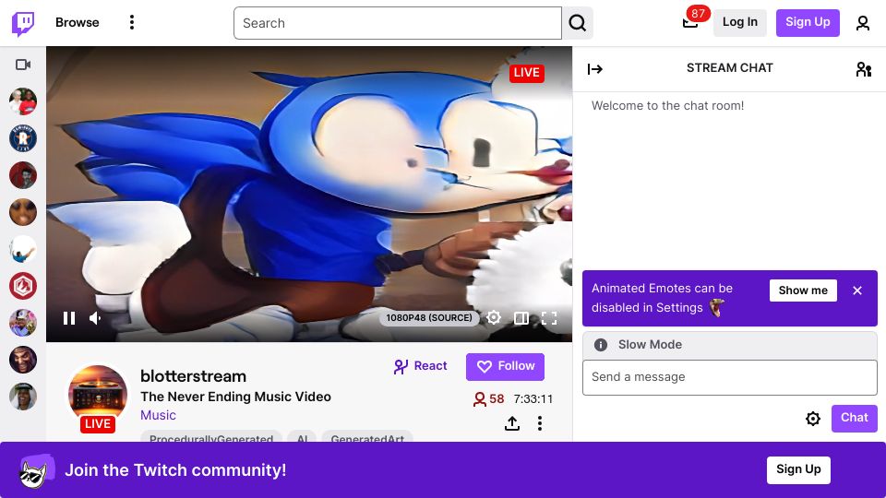Open the stream more options kebab menu
Image resolution: width=886 pixels, height=498 pixels.
tap(540, 423)
